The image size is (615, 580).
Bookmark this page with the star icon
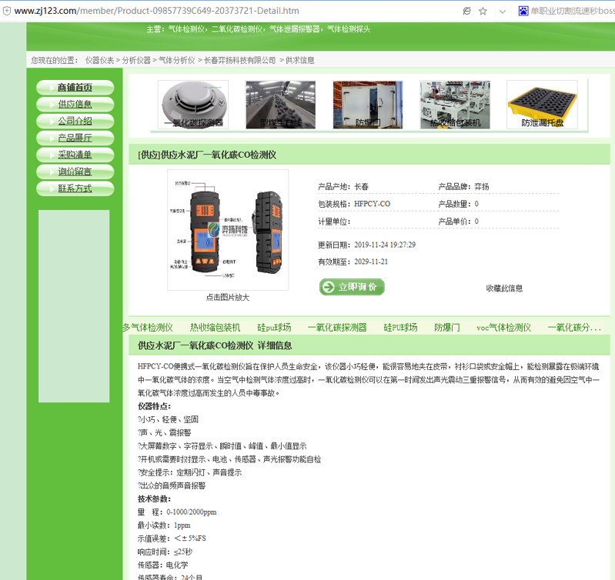pyautogui.click(x=483, y=11)
